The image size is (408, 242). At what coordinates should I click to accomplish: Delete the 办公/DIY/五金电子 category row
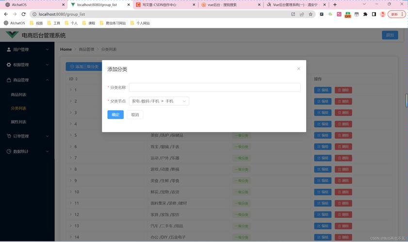(343, 237)
